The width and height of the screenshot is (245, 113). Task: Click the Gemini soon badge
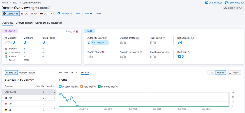tap(26, 60)
